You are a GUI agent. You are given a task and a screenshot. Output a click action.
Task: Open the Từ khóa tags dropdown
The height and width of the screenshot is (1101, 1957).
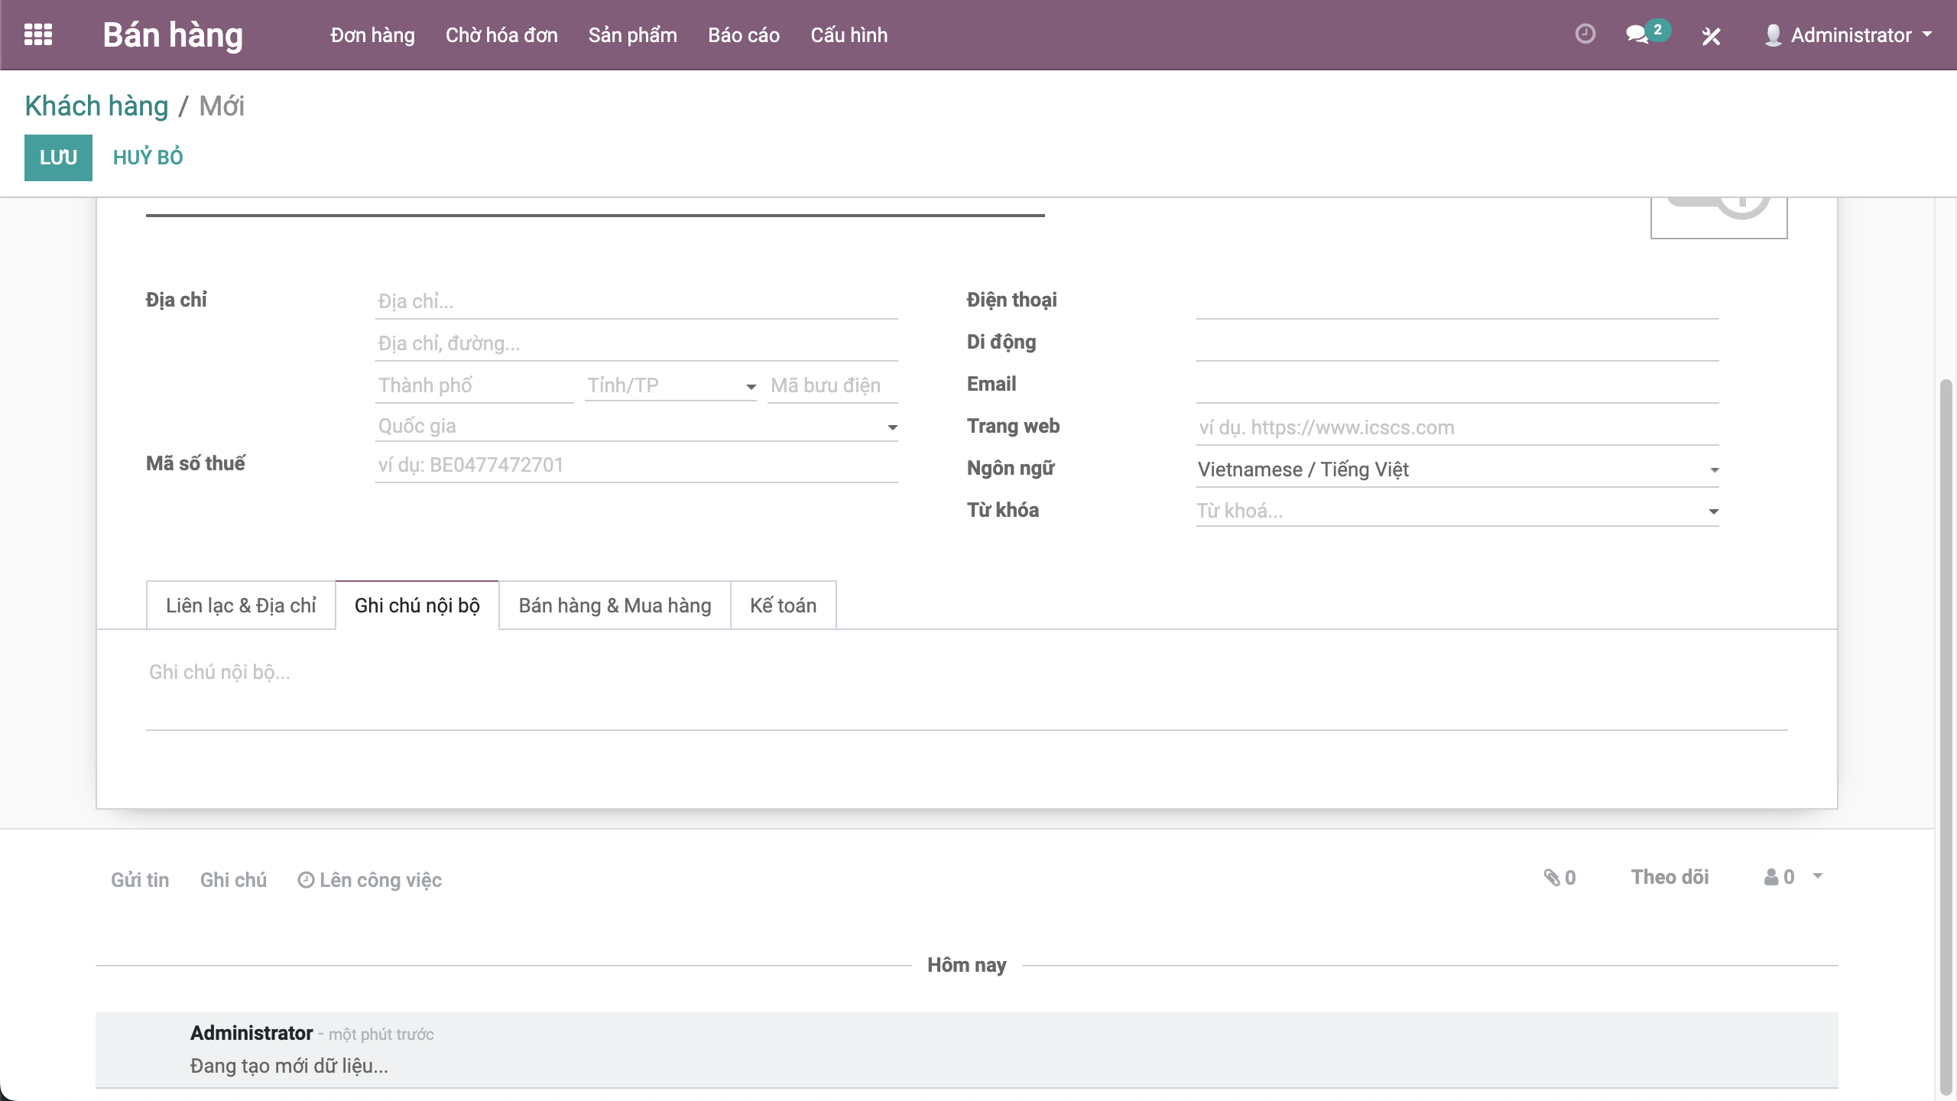pos(1714,512)
